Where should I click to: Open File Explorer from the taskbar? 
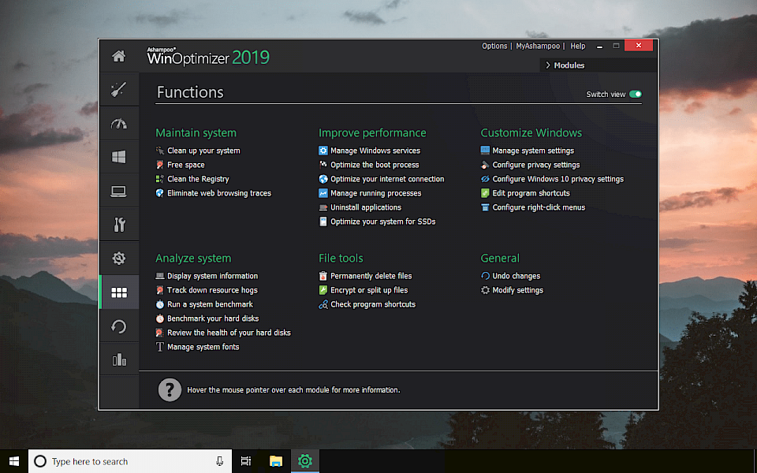276,461
